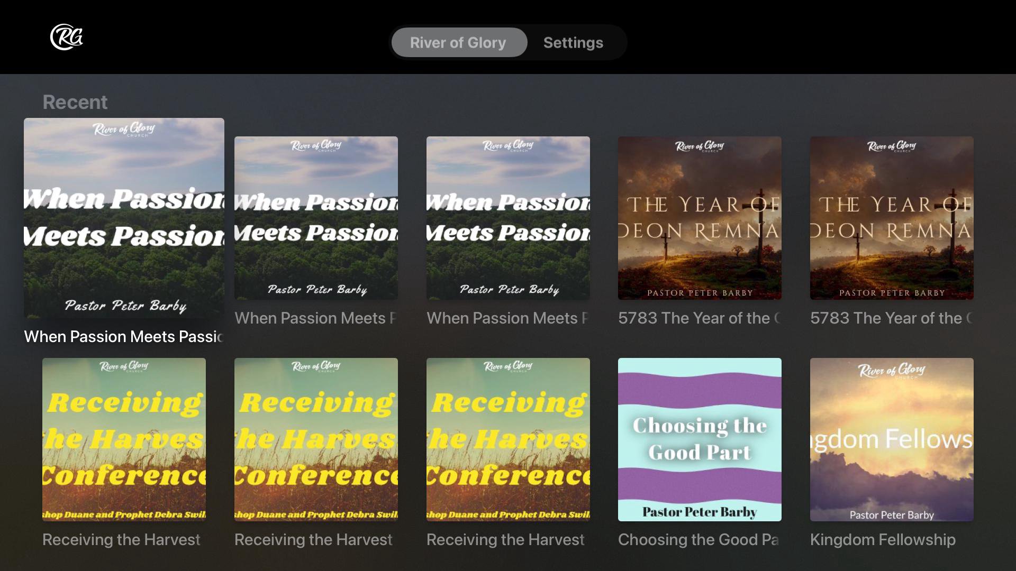Open the first Receiving the Harvest Conference thumbnail
This screenshot has height=571, width=1016.
[124, 439]
